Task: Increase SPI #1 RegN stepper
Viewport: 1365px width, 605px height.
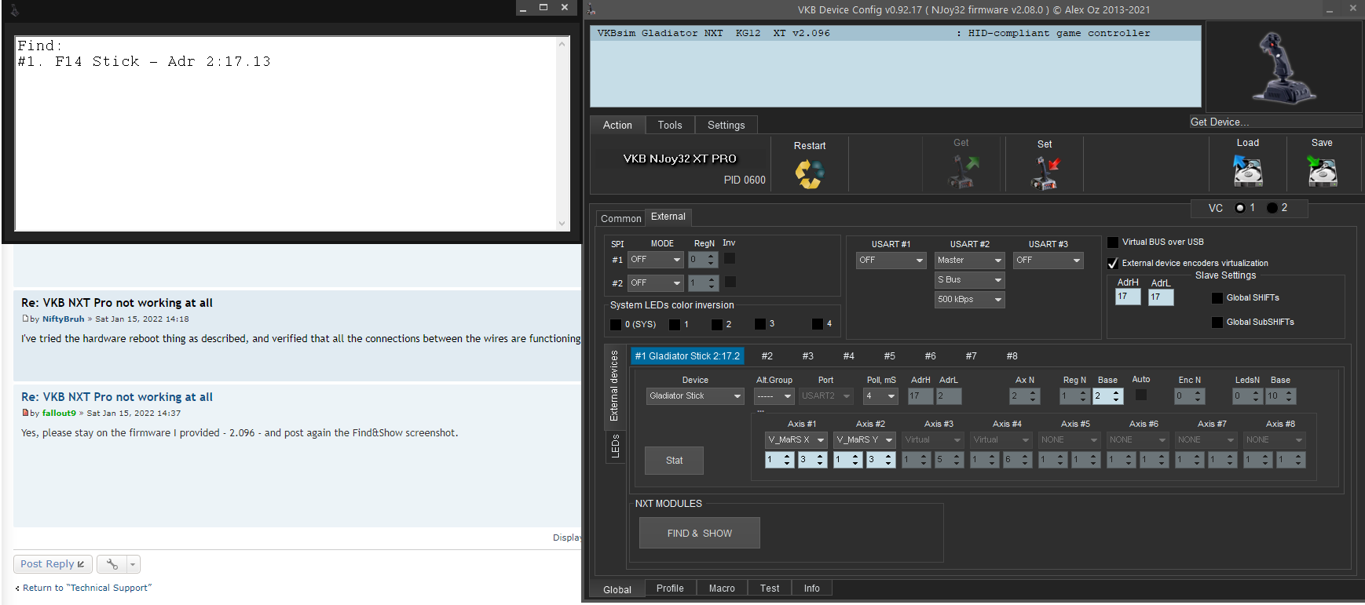Action: coord(711,256)
